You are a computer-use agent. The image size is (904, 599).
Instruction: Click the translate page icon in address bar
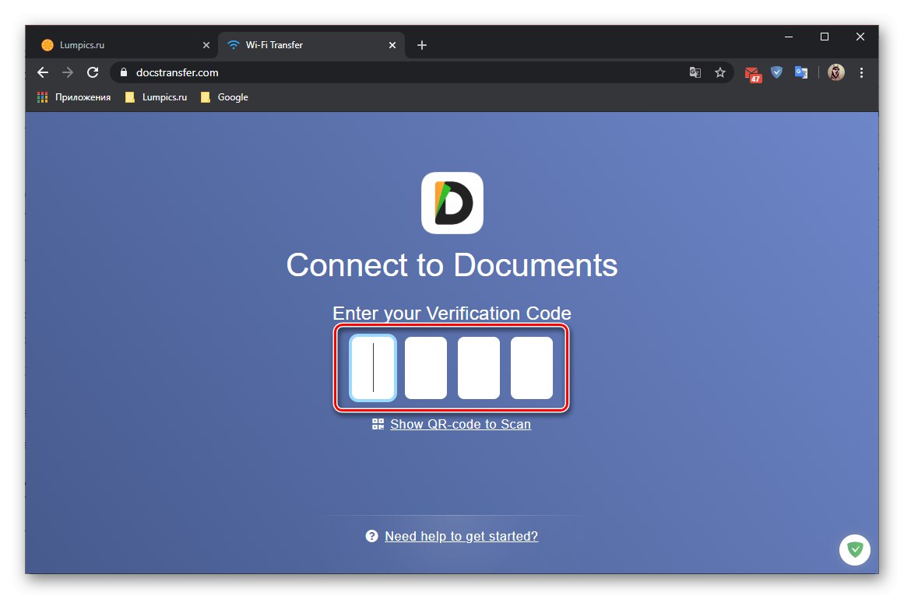click(x=695, y=72)
